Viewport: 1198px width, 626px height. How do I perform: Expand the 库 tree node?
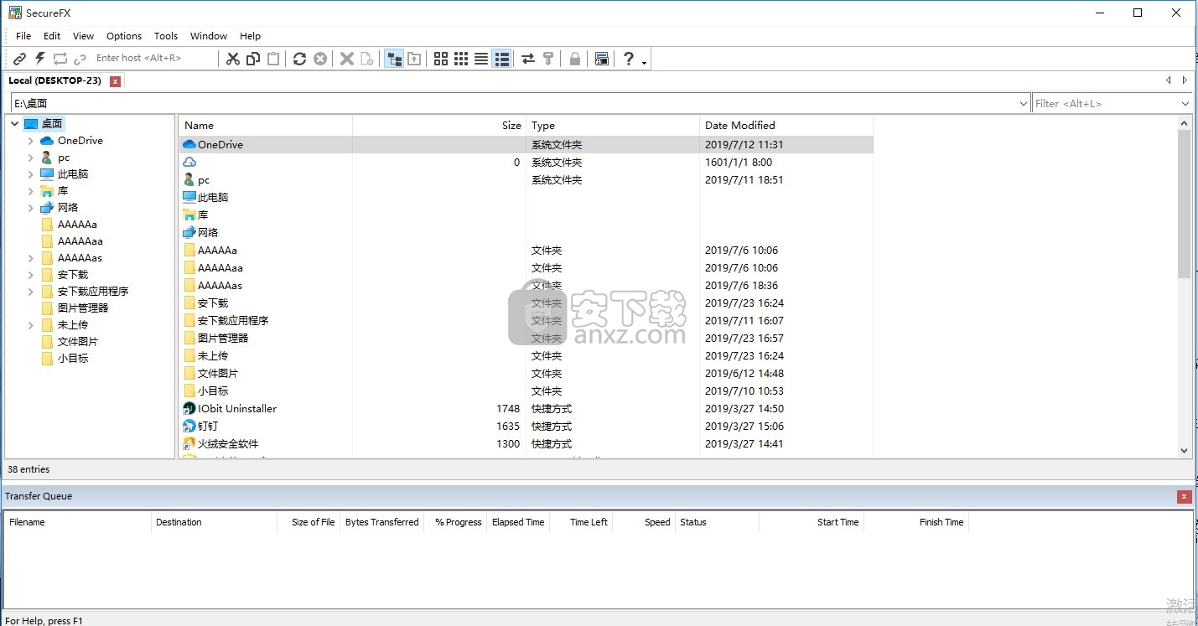pos(31,190)
